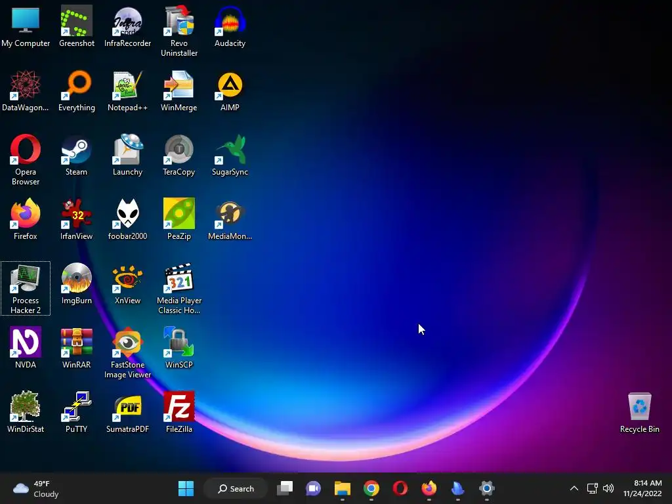
Task: Open Task View from the taskbar
Action: (285, 488)
